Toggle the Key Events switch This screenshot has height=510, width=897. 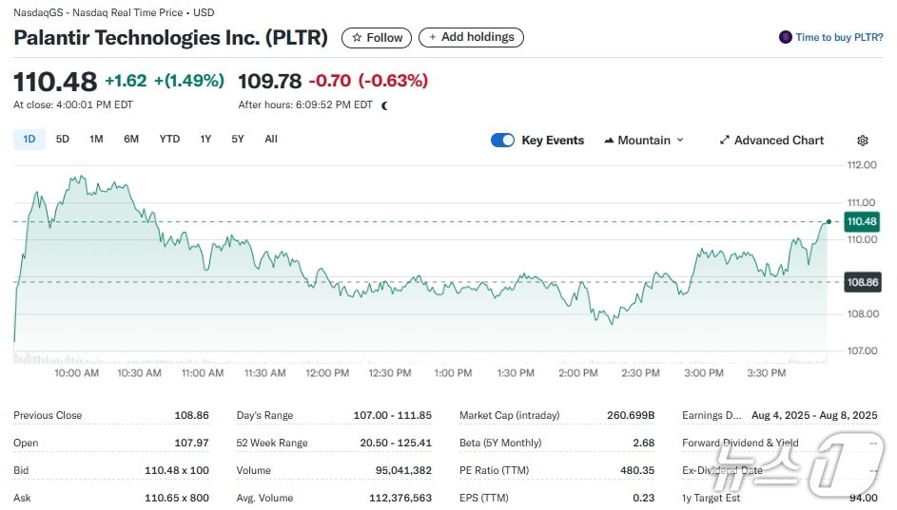pos(502,141)
